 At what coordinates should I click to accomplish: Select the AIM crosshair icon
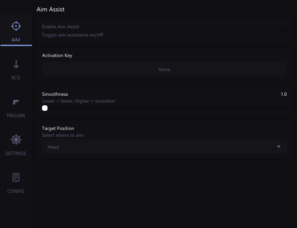(16, 26)
